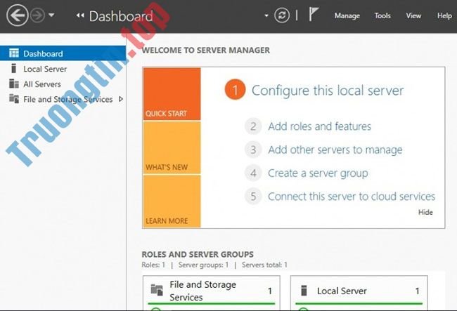The image size is (457, 311).
Task: Click the step 3 circle
Action: tap(253, 150)
